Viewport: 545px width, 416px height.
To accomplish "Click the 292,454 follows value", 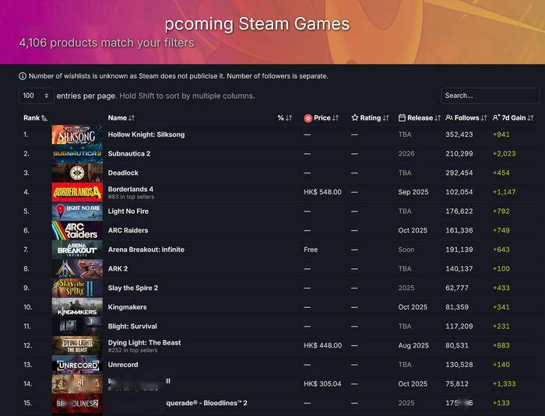I will tap(459, 173).
